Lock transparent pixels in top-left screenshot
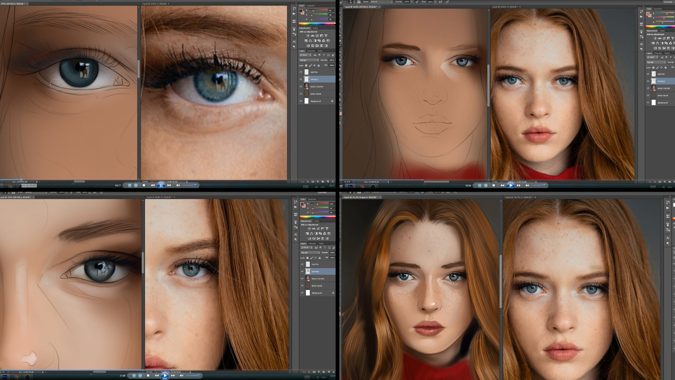This screenshot has height=380, width=675. click(x=306, y=65)
